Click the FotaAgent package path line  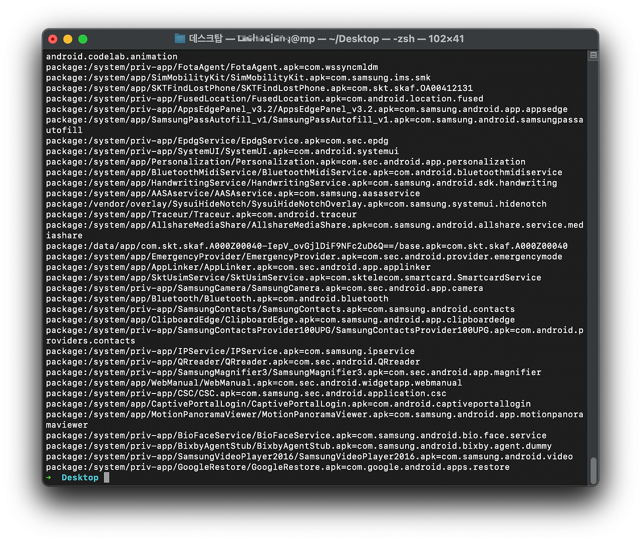click(x=211, y=67)
